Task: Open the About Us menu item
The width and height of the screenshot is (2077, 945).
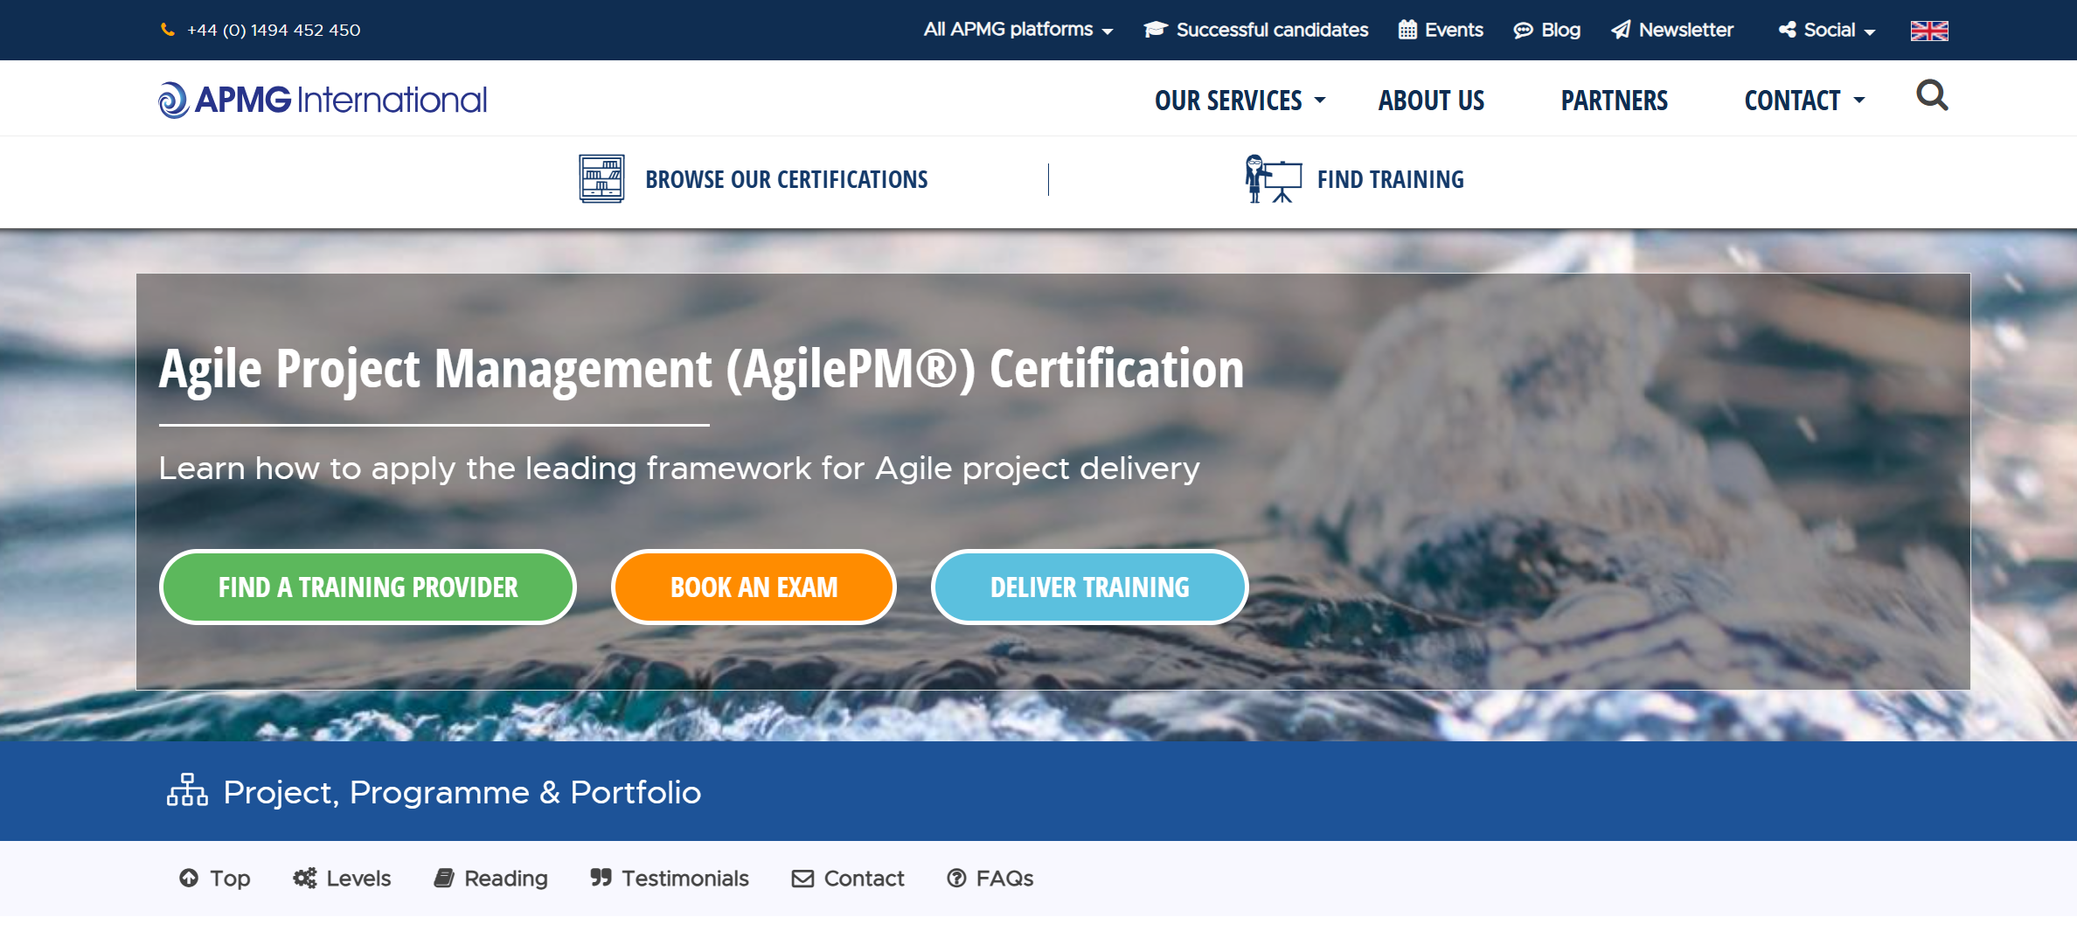Action: 1431,101
